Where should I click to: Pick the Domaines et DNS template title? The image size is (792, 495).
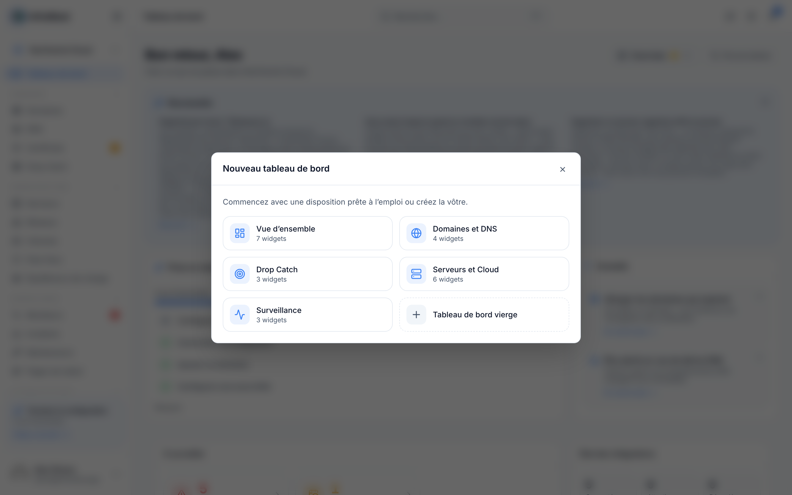point(465,229)
